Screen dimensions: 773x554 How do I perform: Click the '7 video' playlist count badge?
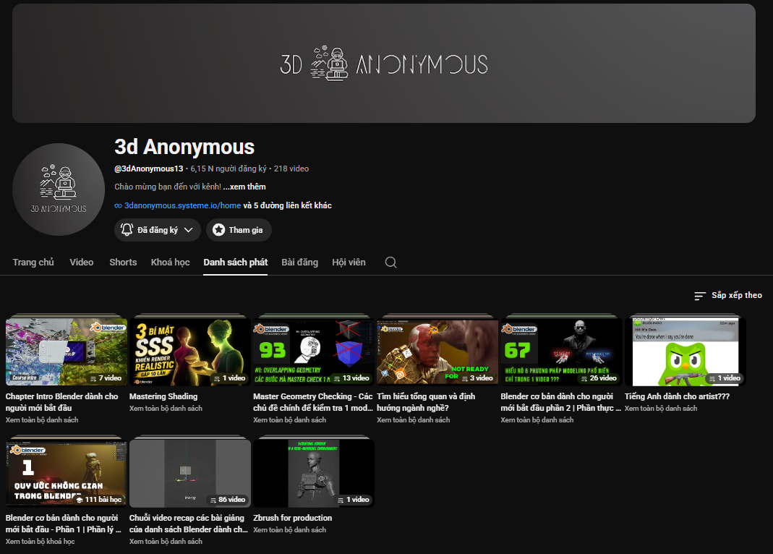tap(106, 378)
